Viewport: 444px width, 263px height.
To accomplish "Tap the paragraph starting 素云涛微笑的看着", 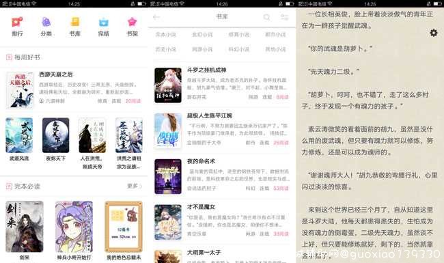I will coord(367,141).
